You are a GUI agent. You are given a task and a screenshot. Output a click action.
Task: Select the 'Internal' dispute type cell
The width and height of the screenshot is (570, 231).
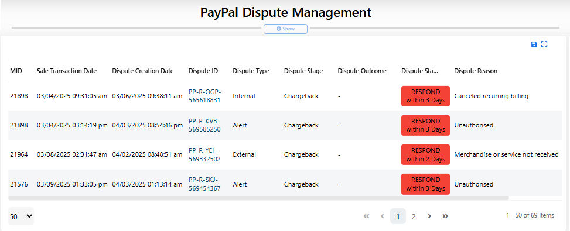point(244,96)
